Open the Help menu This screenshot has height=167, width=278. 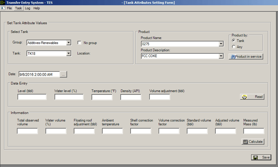pyautogui.click(x=37, y=8)
